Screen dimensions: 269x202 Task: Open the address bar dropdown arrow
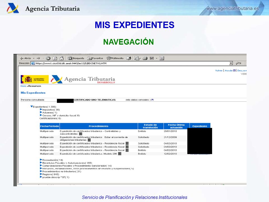231,63
